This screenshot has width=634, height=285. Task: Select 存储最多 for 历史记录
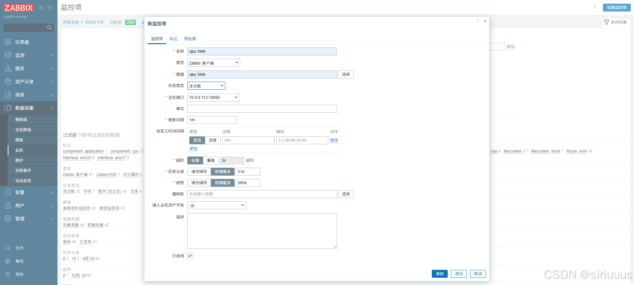(223, 172)
